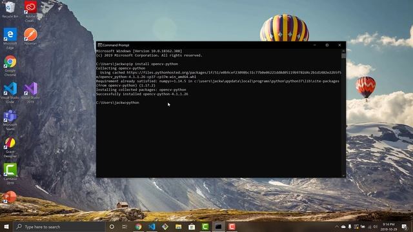The height and width of the screenshot is (232, 413).
Task: Click the 'Collecting opencv-python' output line
Action: pyautogui.click(x=121, y=68)
